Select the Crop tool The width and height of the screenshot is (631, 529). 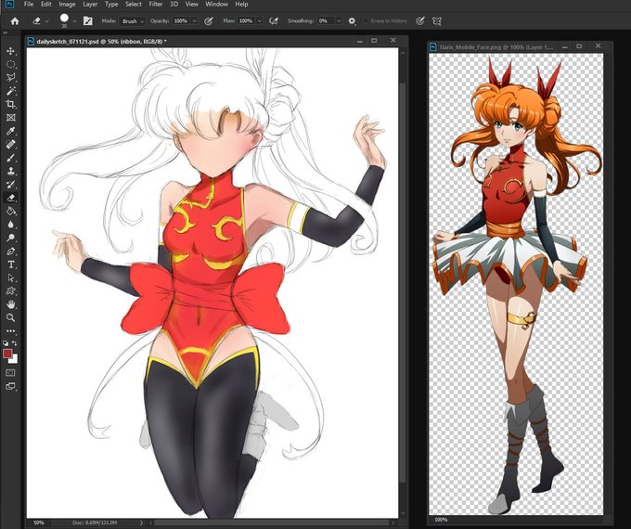click(x=11, y=104)
